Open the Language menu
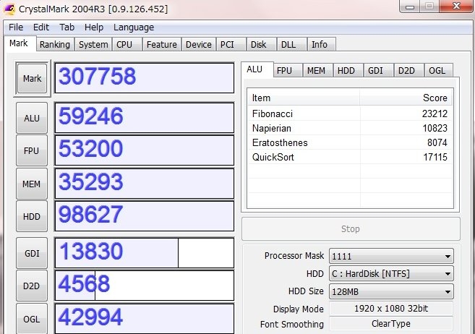Viewport: 475px width, 334px height. [x=134, y=27]
